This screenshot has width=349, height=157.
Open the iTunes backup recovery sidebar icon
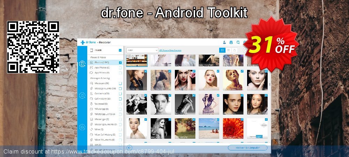pyautogui.click(x=82, y=95)
